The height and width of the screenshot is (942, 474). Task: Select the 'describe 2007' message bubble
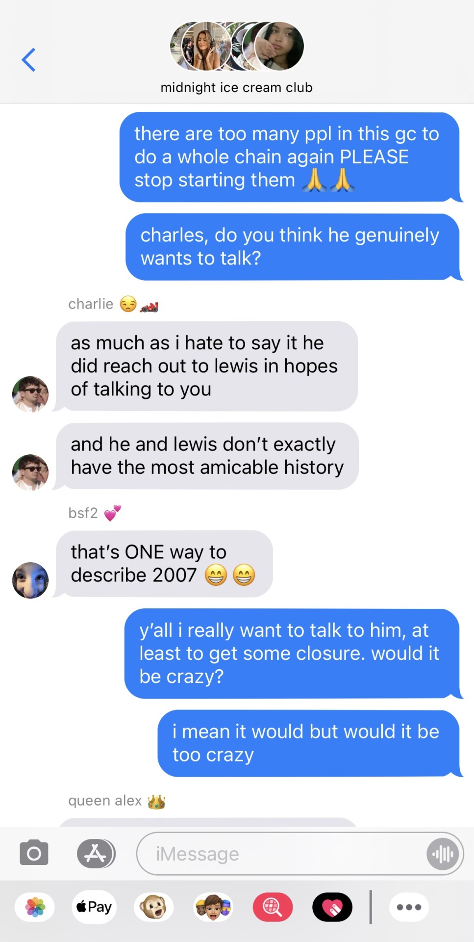coord(164,564)
